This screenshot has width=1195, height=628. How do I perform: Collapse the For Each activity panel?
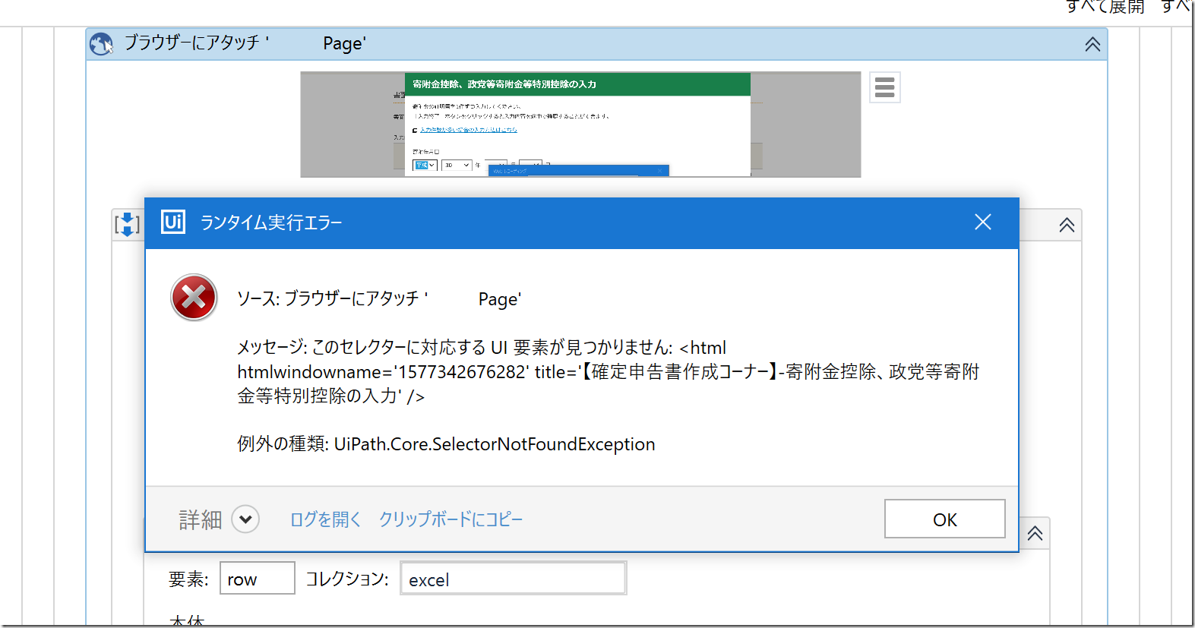(1035, 533)
